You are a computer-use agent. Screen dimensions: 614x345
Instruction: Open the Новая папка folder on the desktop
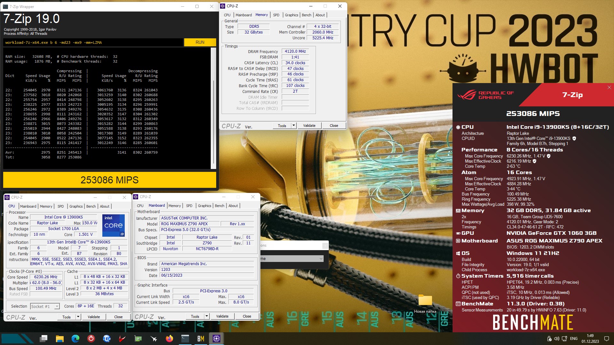coord(425,304)
